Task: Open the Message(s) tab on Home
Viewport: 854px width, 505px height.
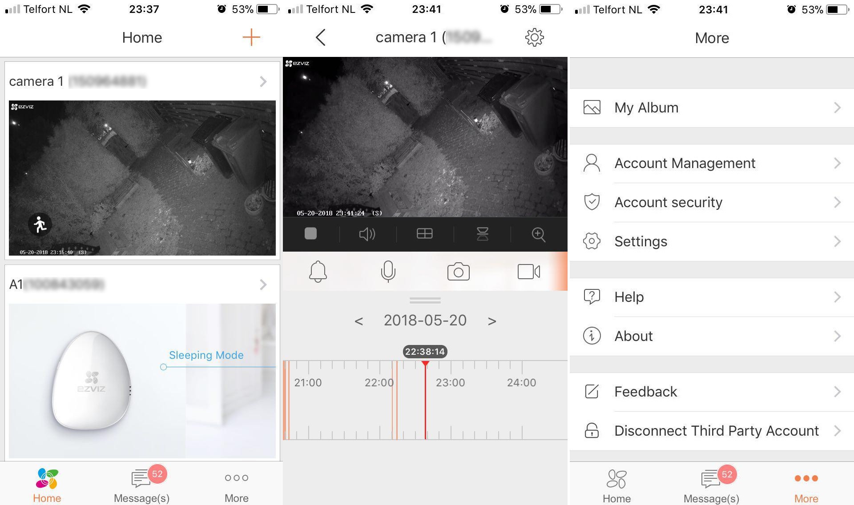Action: coord(141,485)
